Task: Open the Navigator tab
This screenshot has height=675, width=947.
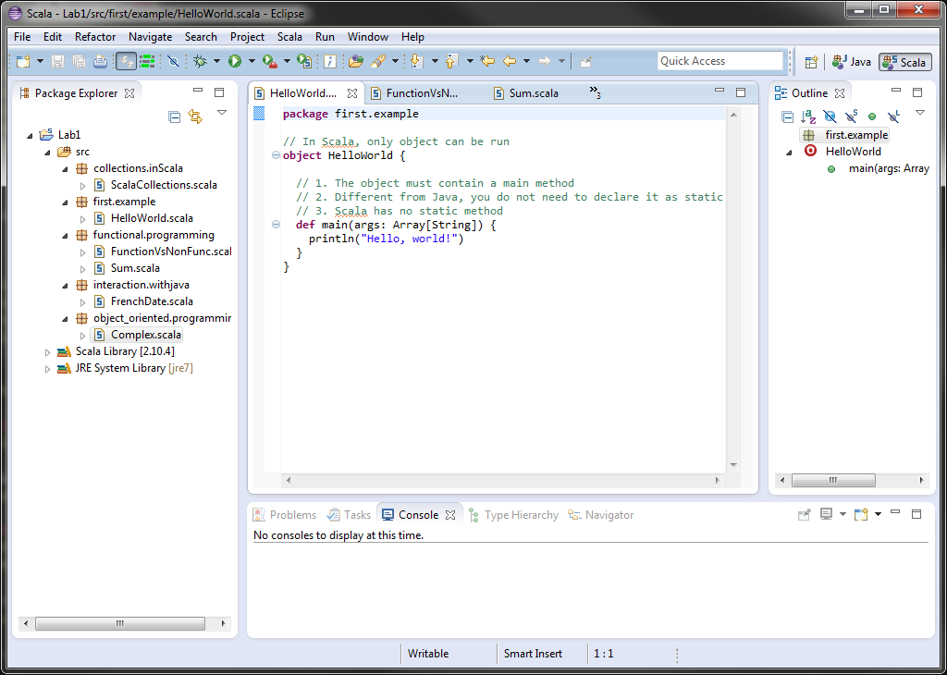Action: point(601,515)
